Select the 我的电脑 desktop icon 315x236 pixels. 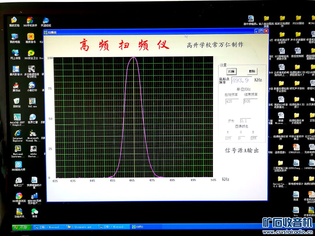point(15,38)
